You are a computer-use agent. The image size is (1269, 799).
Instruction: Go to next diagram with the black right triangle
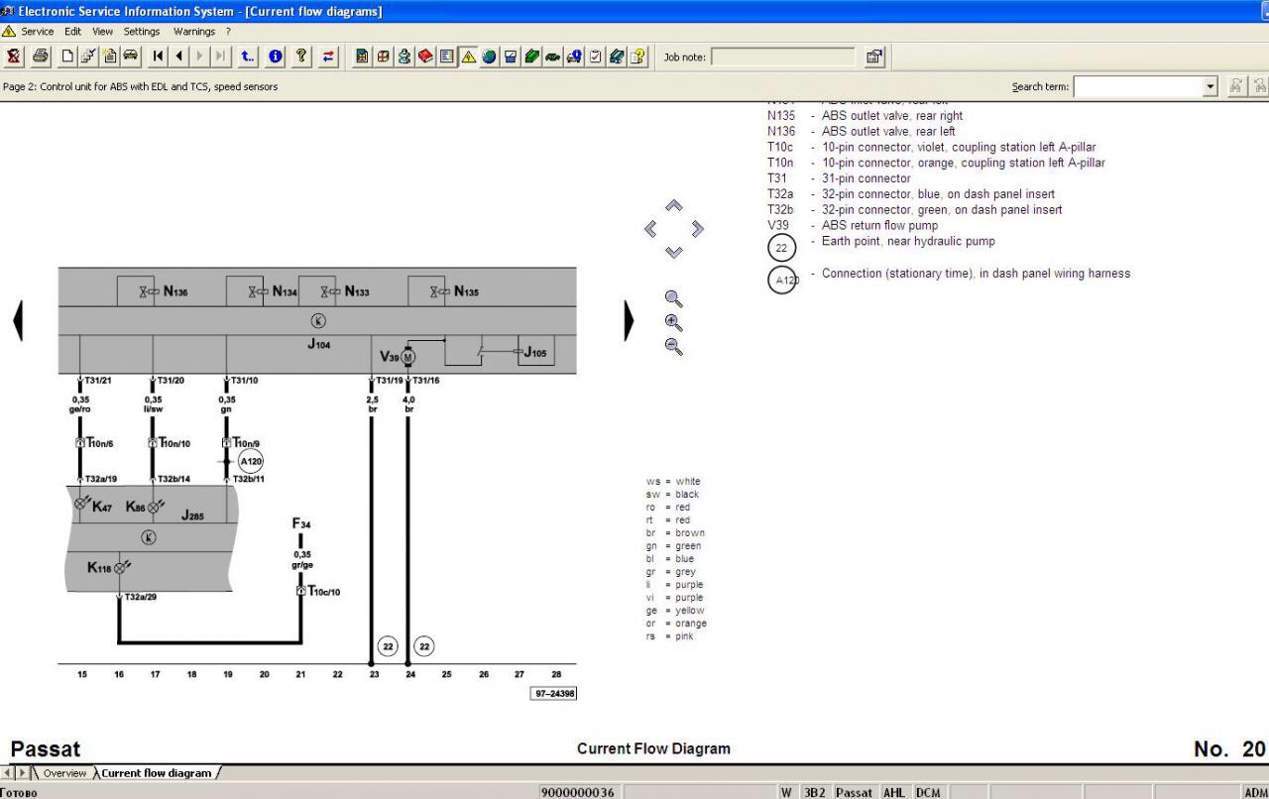pyautogui.click(x=629, y=321)
